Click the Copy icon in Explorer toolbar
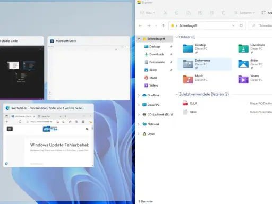This screenshot has width=272, height=204. coord(177,13)
